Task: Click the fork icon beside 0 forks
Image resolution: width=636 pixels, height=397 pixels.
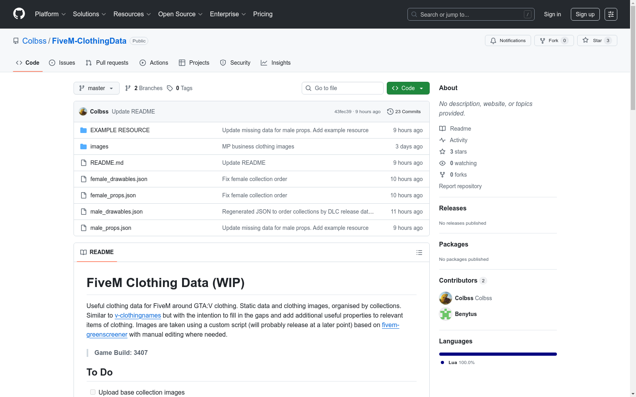Action: pyautogui.click(x=442, y=175)
